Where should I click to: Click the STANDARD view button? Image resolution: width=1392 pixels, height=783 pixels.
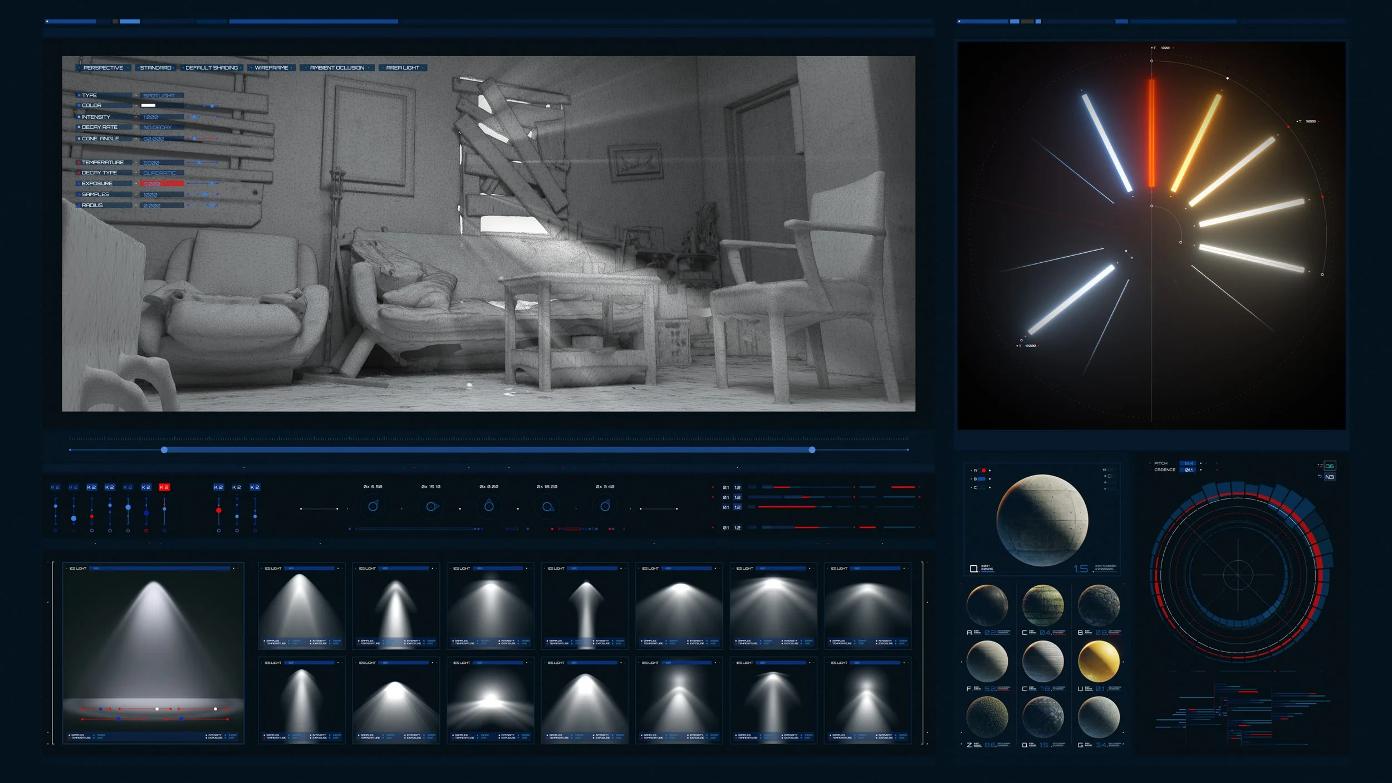click(x=155, y=67)
